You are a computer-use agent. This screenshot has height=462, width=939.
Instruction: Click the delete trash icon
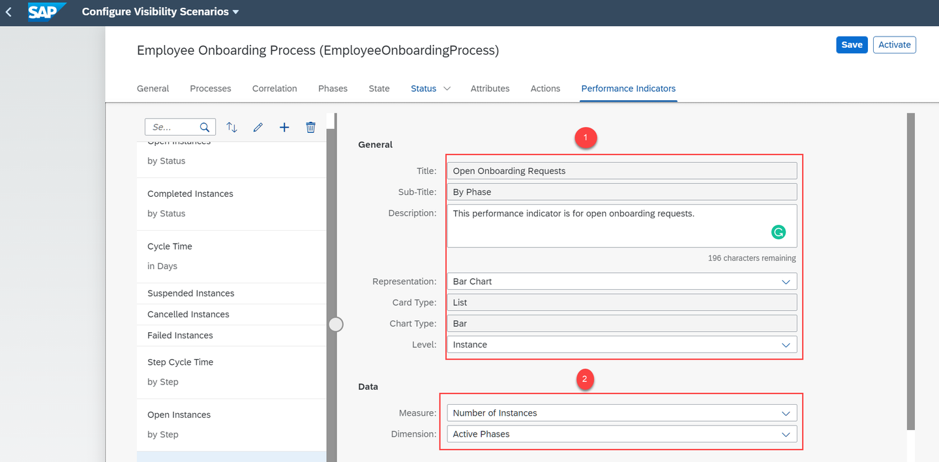coord(311,127)
